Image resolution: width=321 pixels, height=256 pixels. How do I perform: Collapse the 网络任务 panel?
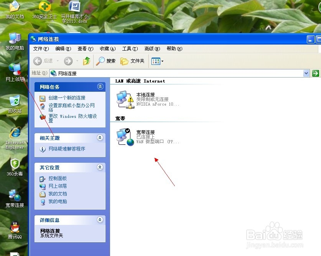(100, 87)
